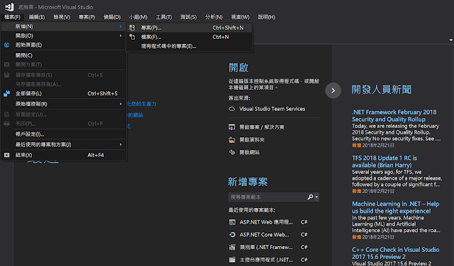Open the 新增(N) submenu arrow

point(121,27)
